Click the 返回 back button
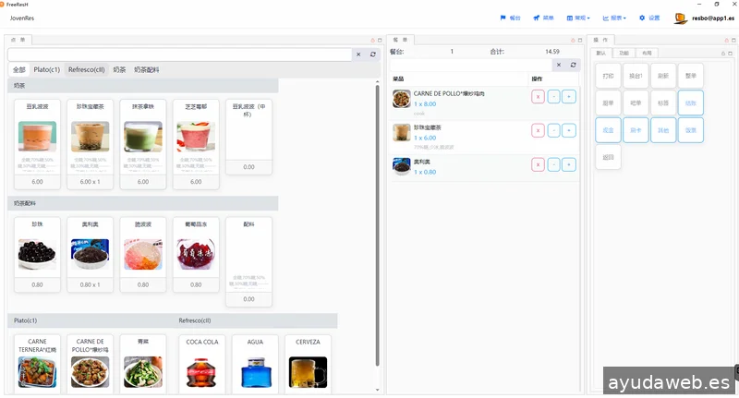This screenshot has height=398, width=739. (608, 157)
